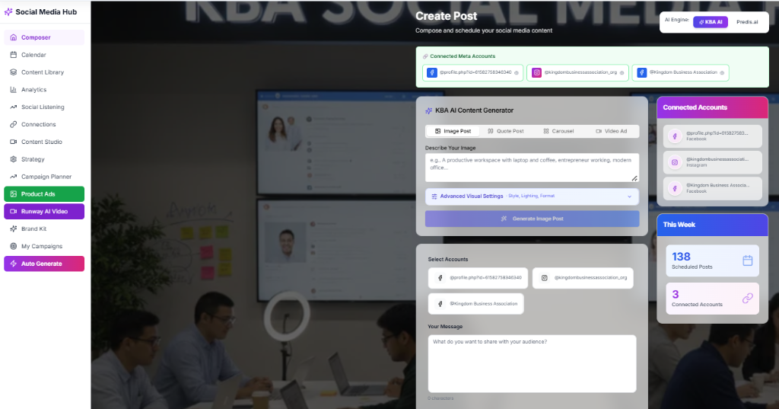Viewport: 779px width, 409px height.
Task: Click the Auto Generate button
Action: tap(44, 264)
